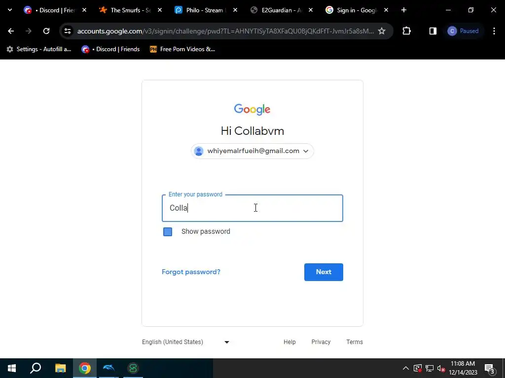
Task: Bookmark this page with the star
Action: pos(382,31)
